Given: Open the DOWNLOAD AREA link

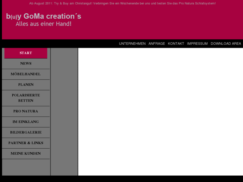Looking at the screenshot, I should tap(226, 44).
